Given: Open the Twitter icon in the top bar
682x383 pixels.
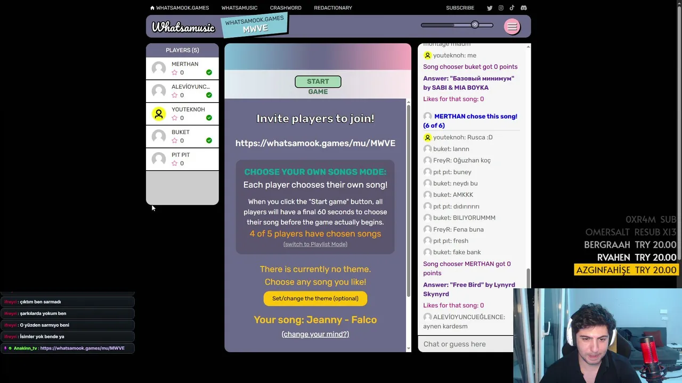Looking at the screenshot, I should [490, 8].
